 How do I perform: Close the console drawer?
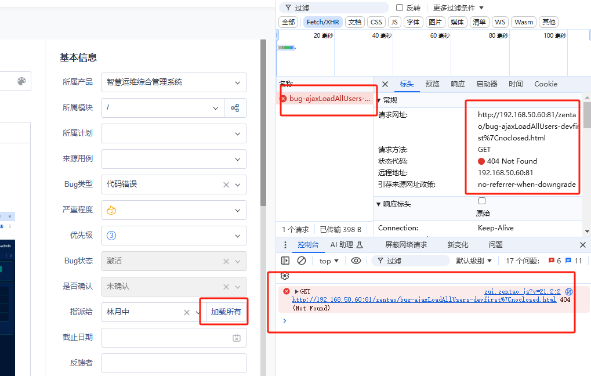click(583, 245)
